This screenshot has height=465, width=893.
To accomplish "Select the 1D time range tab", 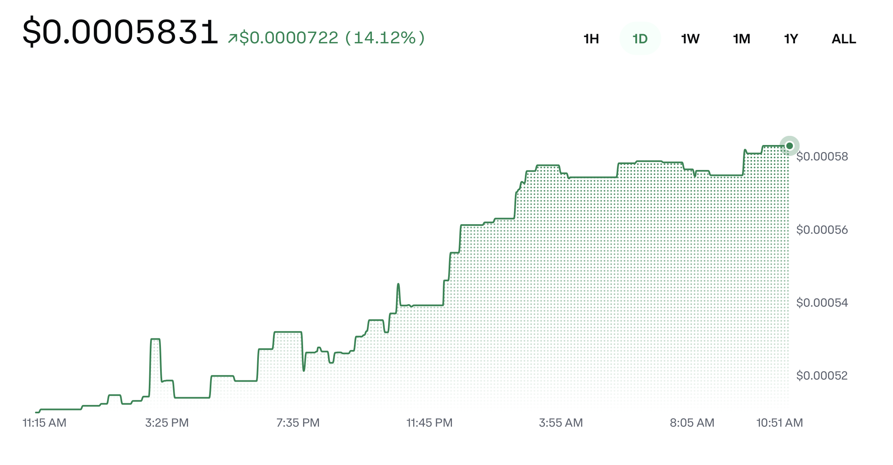I will [x=640, y=39].
